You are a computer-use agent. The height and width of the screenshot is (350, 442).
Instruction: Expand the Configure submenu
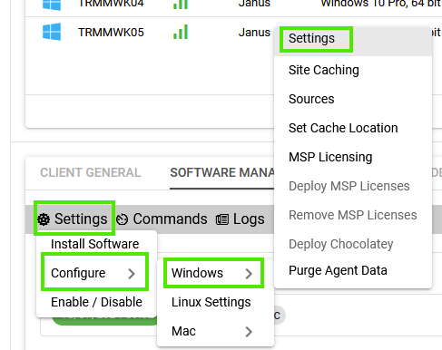96,273
